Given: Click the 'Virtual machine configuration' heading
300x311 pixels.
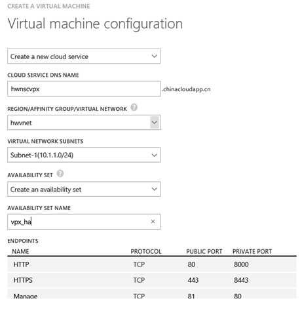Looking at the screenshot, I should (95, 24).
